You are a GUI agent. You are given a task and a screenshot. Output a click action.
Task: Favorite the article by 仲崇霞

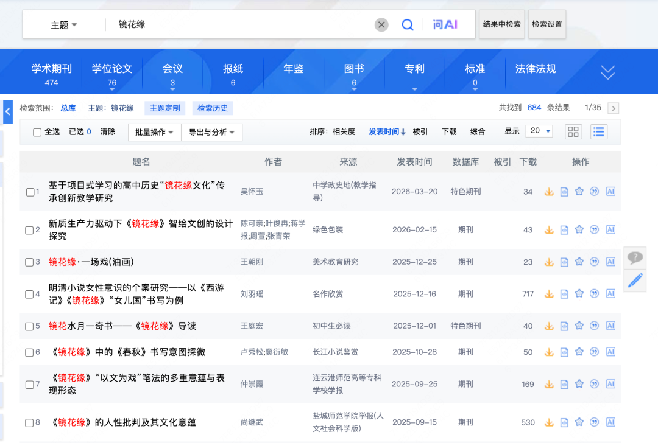coord(579,384)
